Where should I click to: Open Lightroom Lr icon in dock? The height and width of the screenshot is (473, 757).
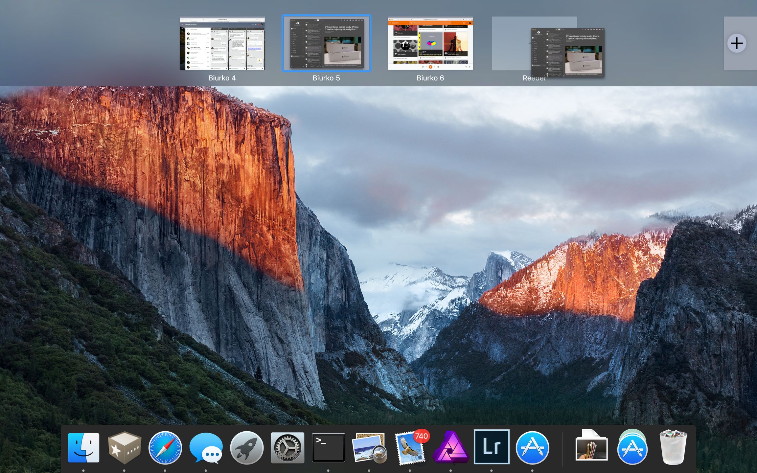click(x=492, y=447)
